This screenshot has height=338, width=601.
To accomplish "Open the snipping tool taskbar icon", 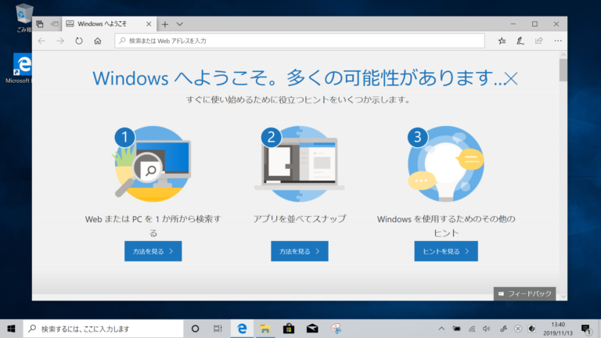I will [336, 329].
